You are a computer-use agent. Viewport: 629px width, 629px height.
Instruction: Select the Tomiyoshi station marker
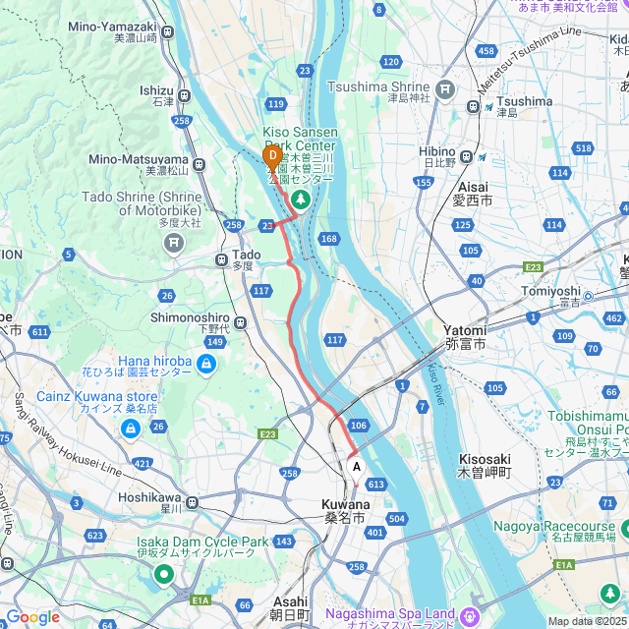[x=588, y=297]
